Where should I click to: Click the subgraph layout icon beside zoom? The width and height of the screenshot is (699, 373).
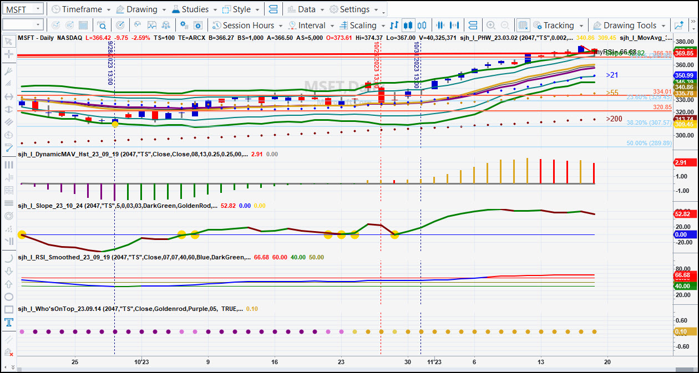click(473, 25)
